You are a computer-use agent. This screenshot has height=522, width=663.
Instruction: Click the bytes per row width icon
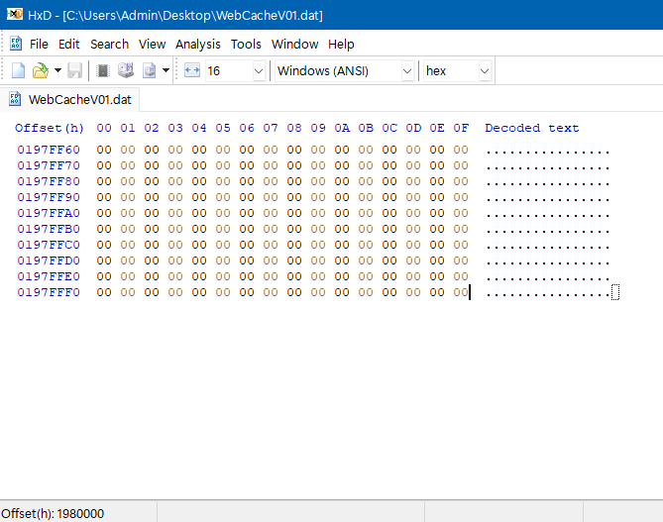pos(192,70)
